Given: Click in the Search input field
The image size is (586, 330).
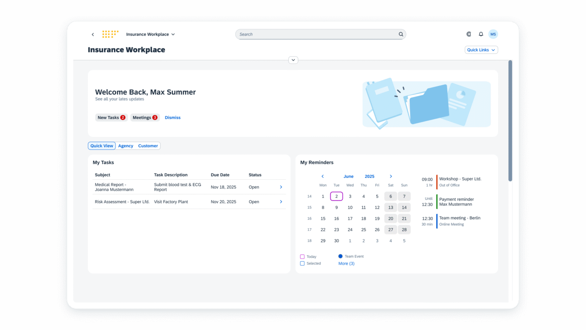Looking at the screenshot, I should [316, 34].
